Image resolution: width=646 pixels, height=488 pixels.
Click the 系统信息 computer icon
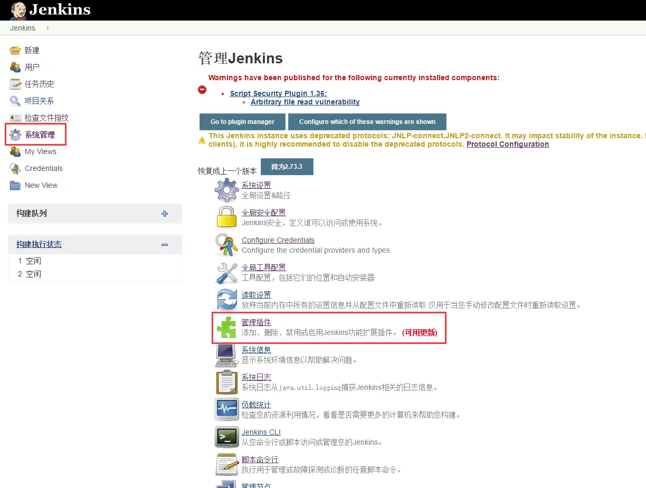pyautogui.click(x=227, y=355)
